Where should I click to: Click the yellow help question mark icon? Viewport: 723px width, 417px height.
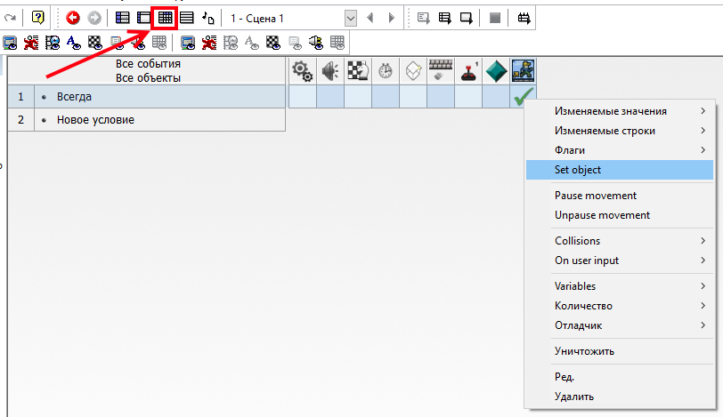pyautogui.click(x=37, y=17)
